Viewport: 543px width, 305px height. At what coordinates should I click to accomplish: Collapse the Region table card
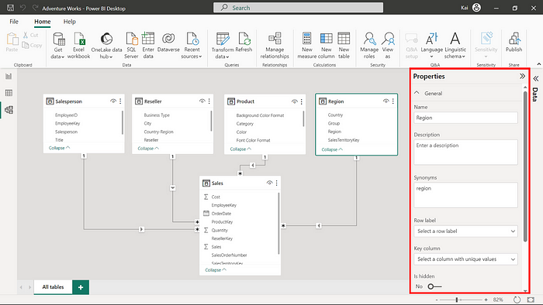[332, 149]
